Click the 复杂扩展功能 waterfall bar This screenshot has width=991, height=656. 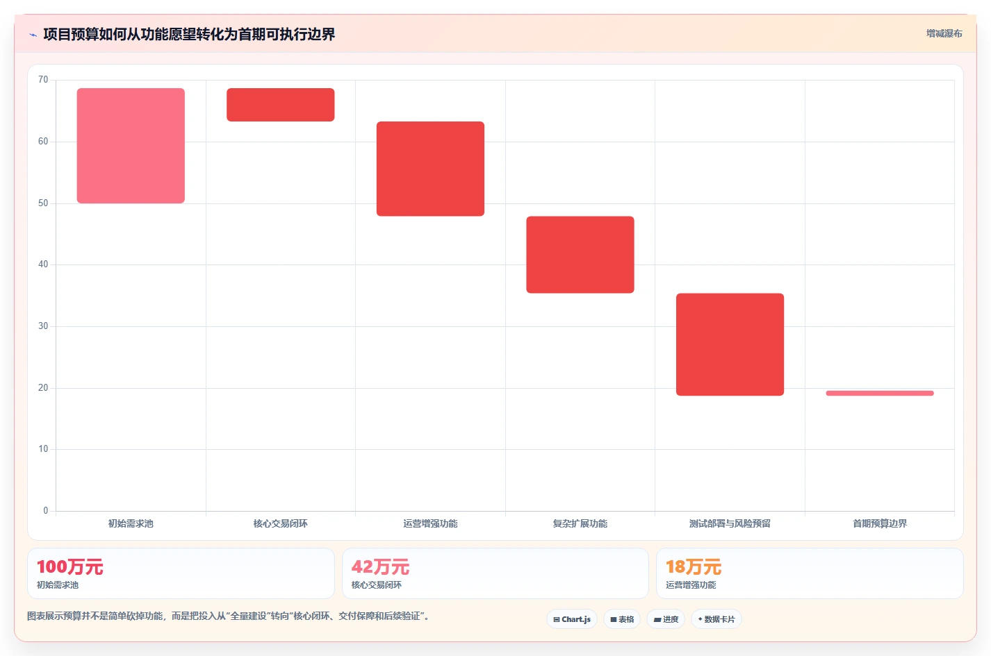580,255
